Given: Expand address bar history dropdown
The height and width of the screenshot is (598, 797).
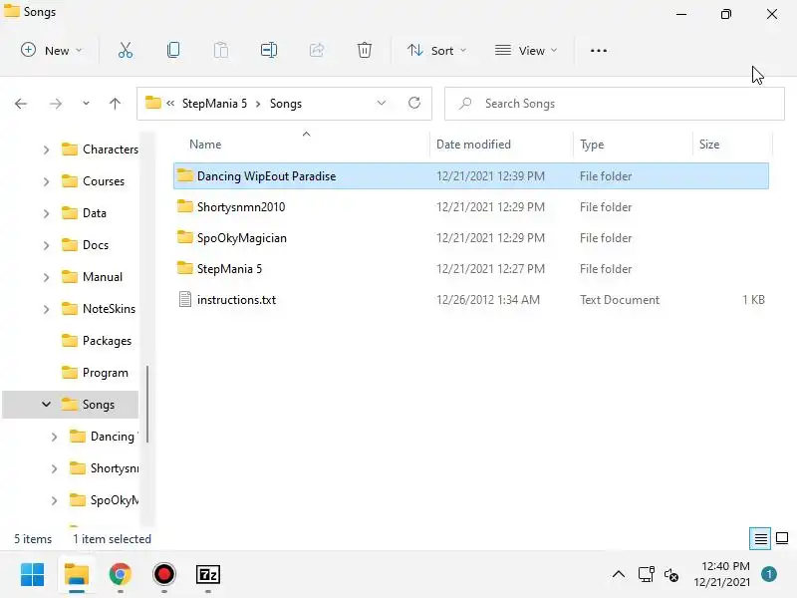Looking at the screenshot, I should 382,104.
